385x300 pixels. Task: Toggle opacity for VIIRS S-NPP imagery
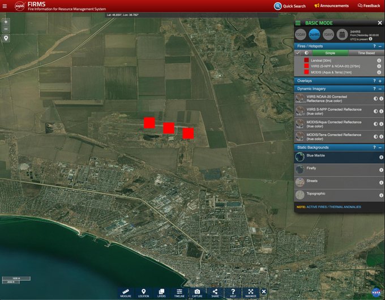376,111
